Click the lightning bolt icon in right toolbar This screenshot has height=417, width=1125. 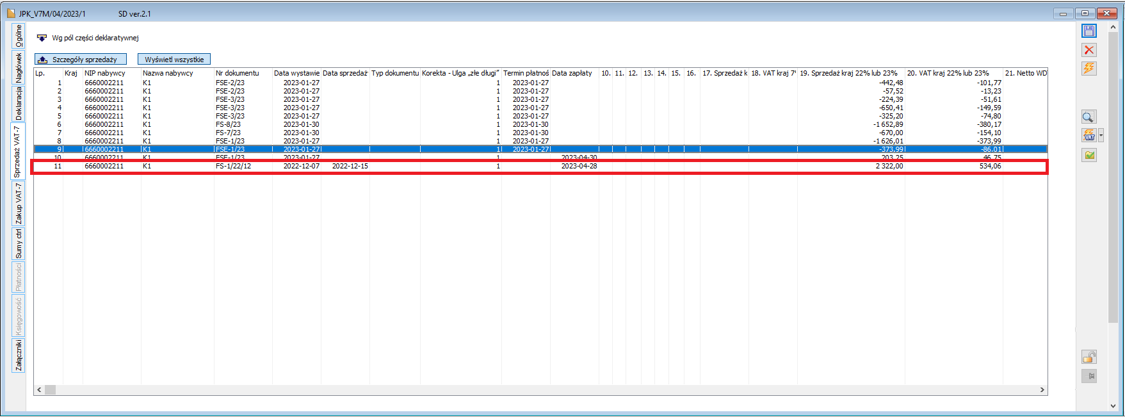point(1089,68)
